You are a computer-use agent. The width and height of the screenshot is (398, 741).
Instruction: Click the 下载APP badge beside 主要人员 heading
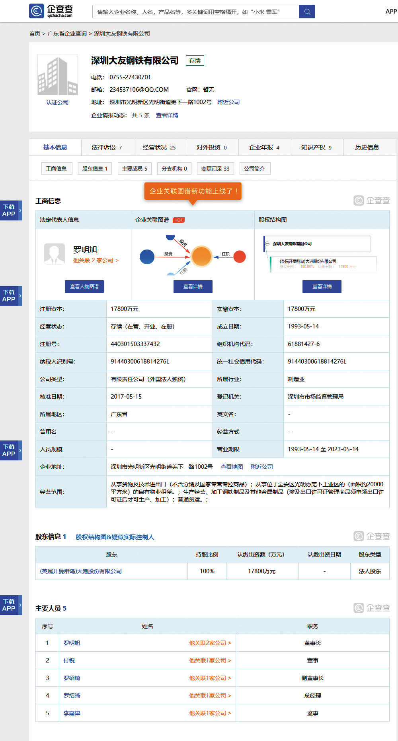(x=11, y=605)
